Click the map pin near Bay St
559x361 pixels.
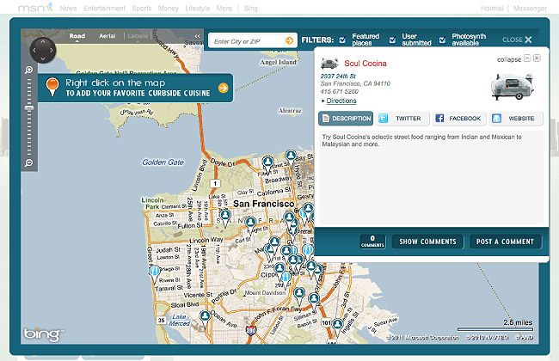tap(291, 158)
